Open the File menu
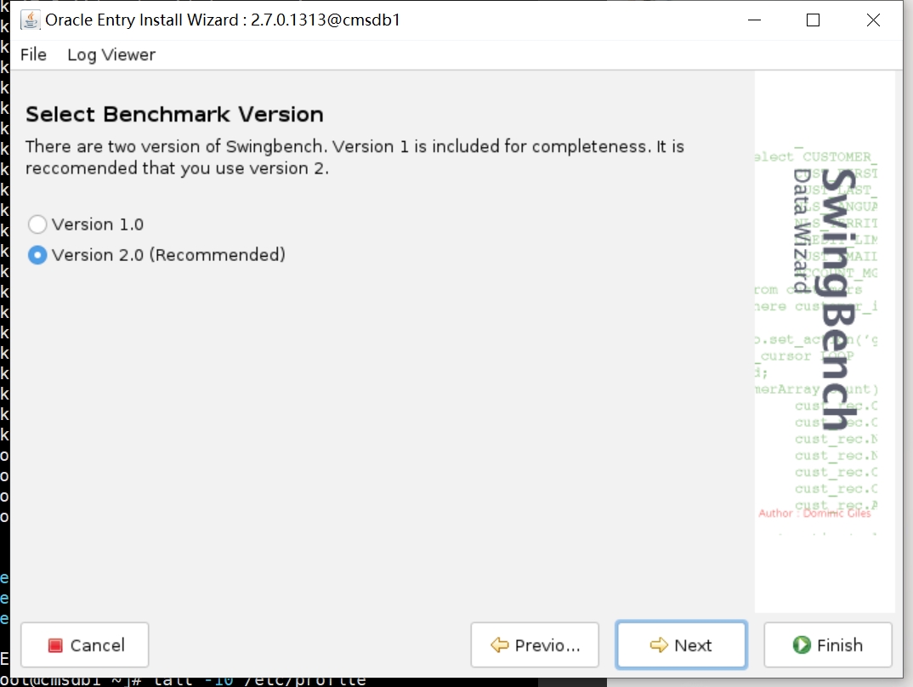This screenshot has width=913, height=687. [33, 54]
